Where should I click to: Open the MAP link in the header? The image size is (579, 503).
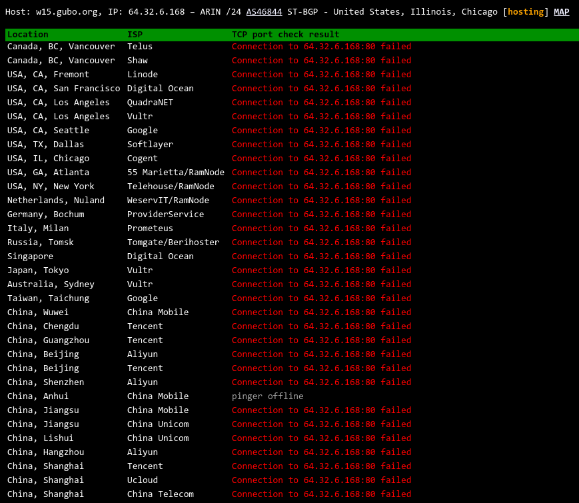pyautogui.click(x=561, y=12)
